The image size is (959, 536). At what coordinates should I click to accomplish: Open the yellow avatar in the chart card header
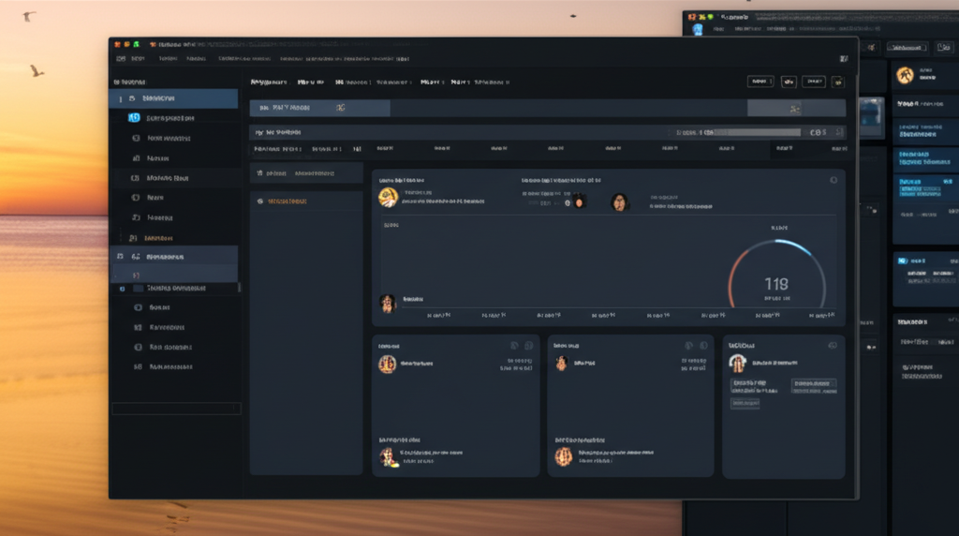pos(388,198)
